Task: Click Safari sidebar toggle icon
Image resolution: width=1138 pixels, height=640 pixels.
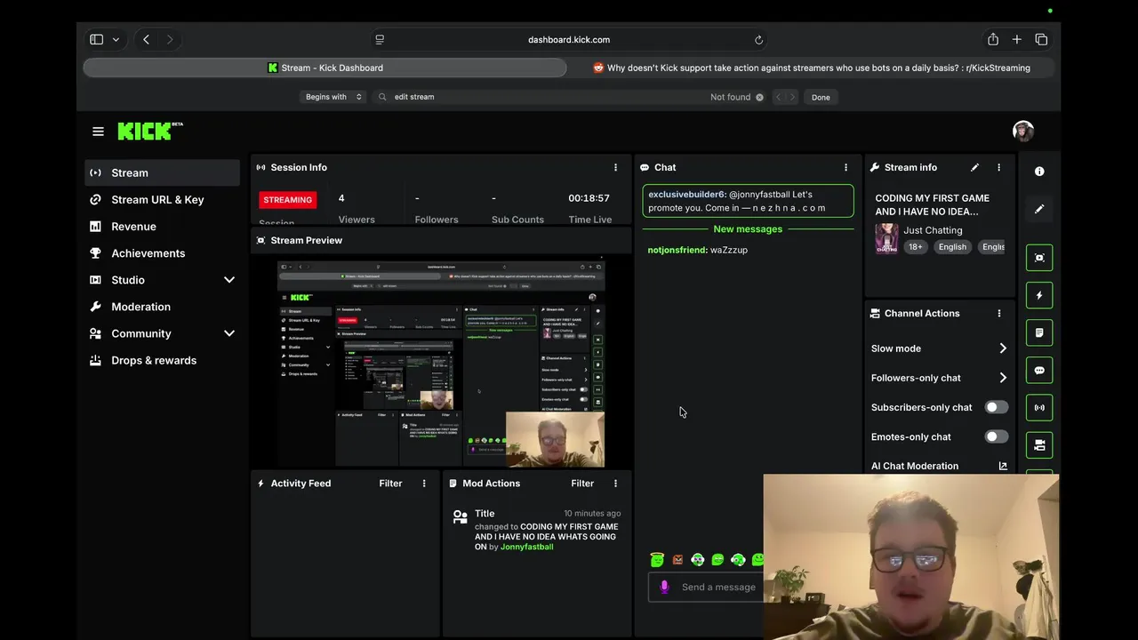Action: [96, 39]
